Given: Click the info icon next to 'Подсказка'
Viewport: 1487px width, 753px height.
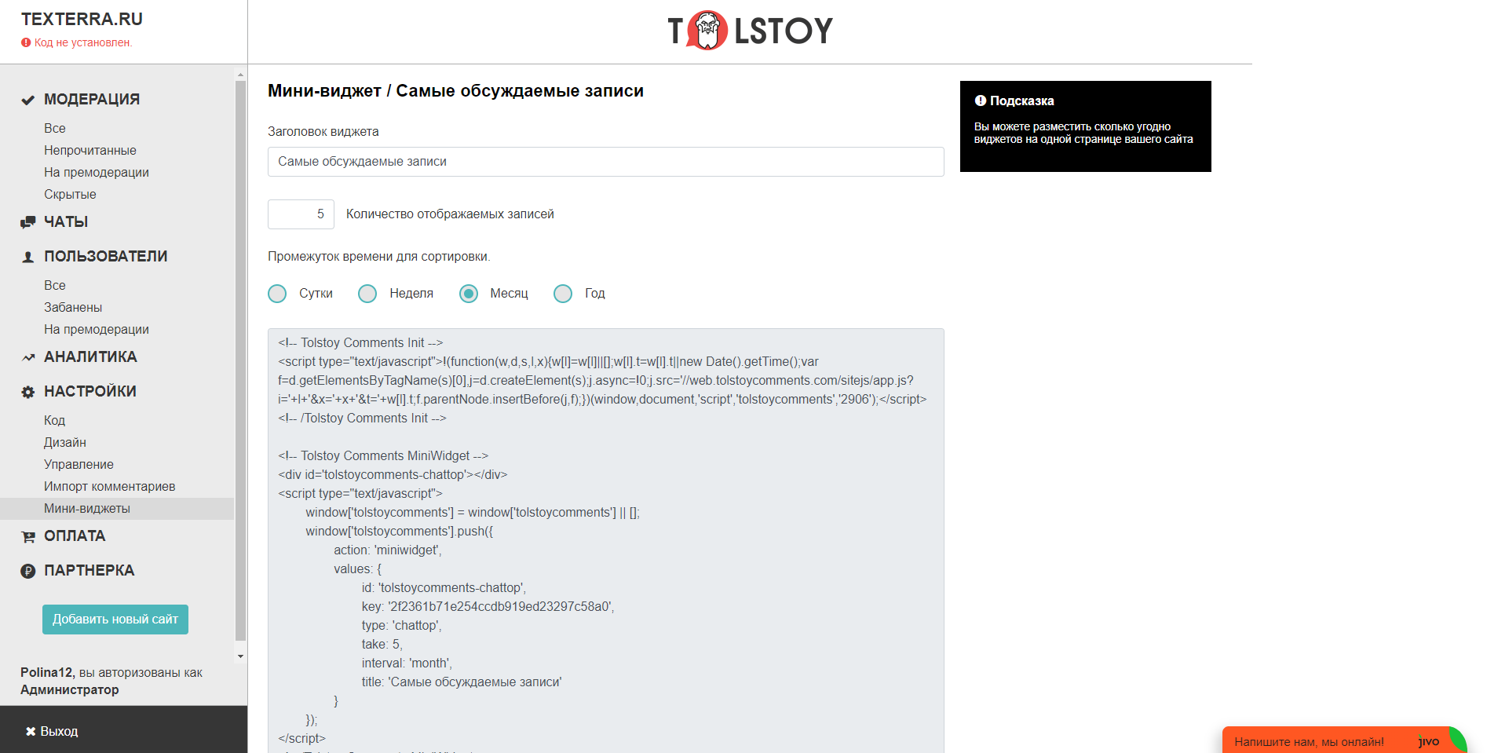Looking at the screenshot, I should 980,101.
